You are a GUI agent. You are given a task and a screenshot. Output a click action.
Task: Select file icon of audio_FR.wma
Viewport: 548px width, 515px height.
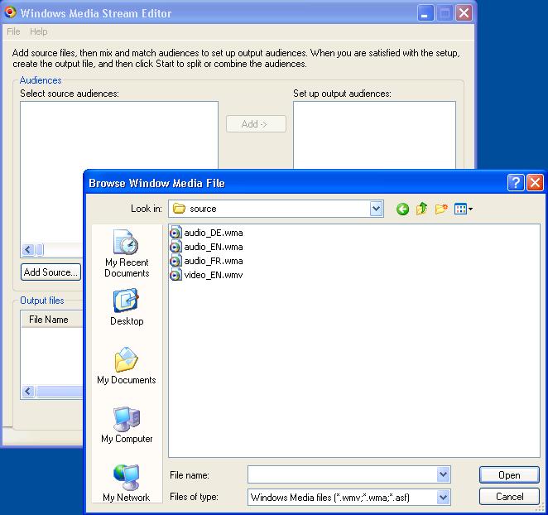(175, 261)
